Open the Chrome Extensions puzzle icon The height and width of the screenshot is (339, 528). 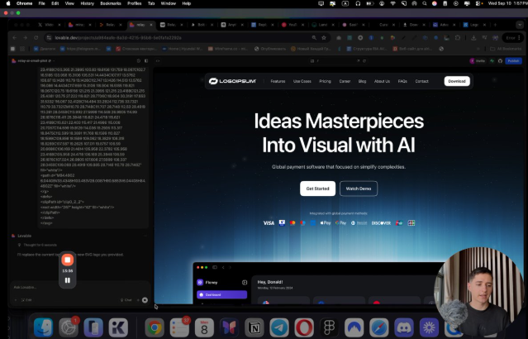point(457,38)
